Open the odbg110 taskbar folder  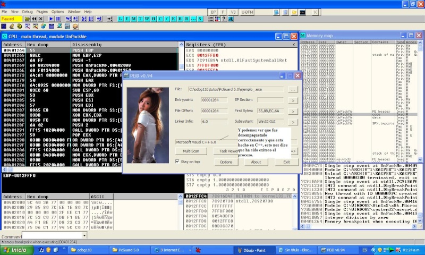point(87,250)
